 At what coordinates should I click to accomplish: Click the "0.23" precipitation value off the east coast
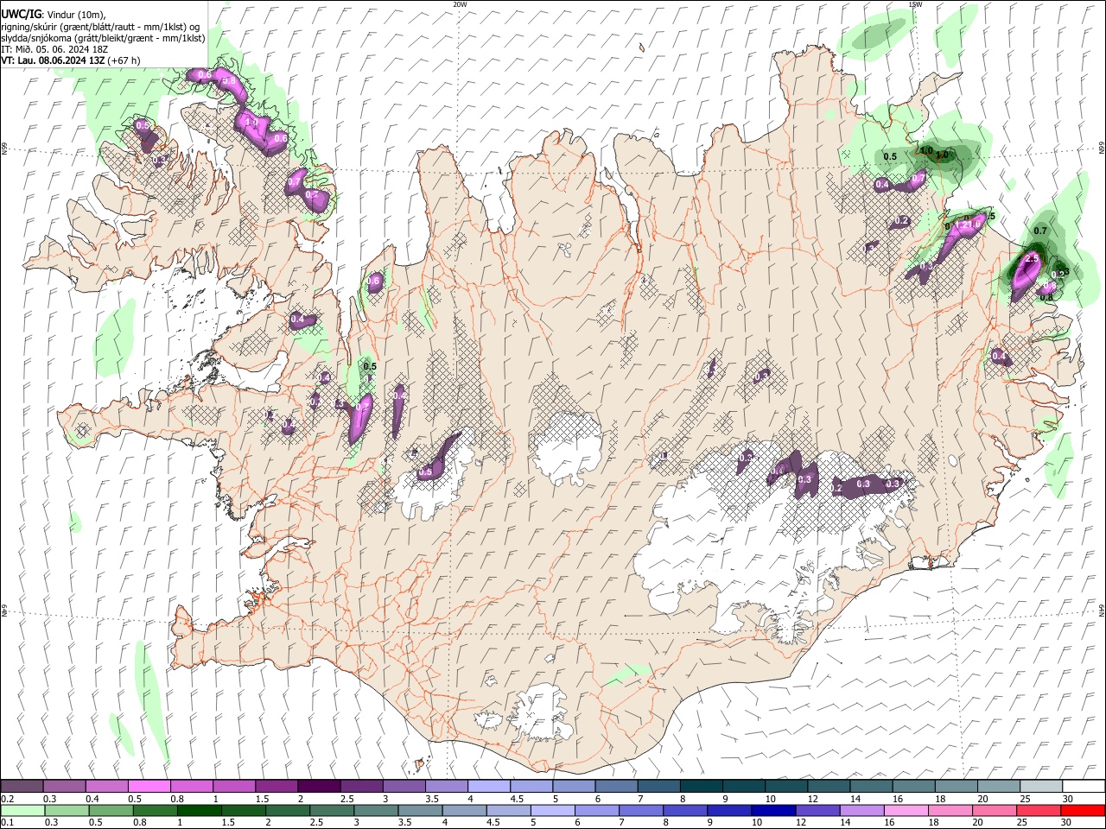pyautogui.click(x=1060, y=273)
